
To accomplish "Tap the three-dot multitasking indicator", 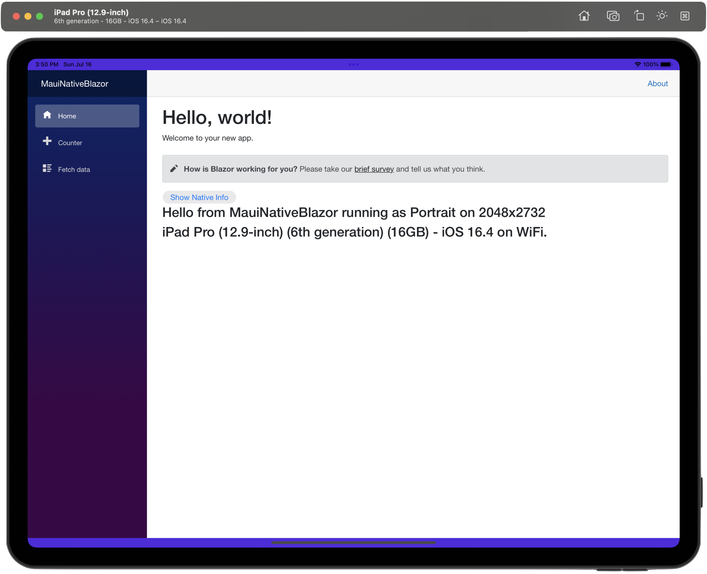I will click(x=353, y=64).
